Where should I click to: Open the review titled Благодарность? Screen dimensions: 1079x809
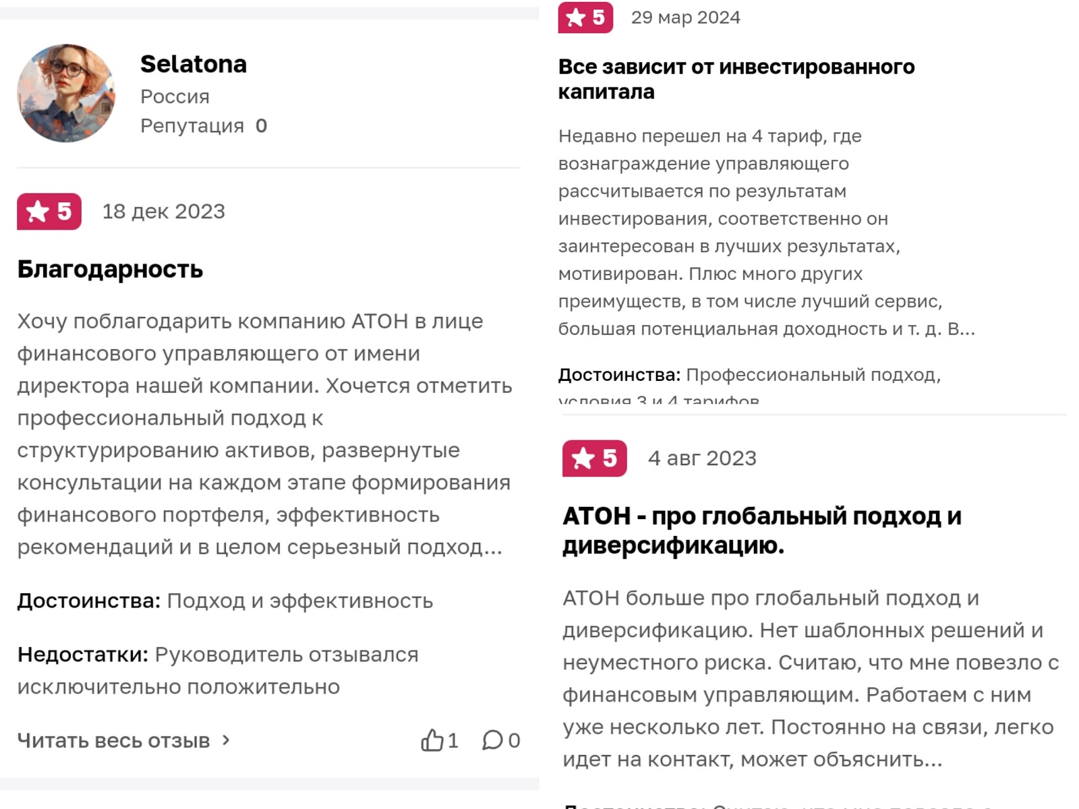point(110,269)
